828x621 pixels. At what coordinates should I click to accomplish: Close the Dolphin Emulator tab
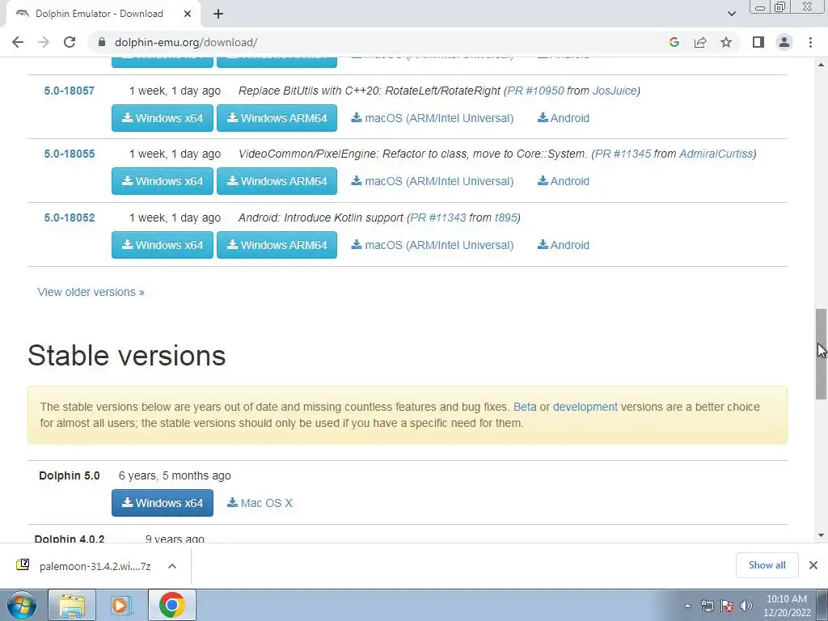tap(188, 14)
